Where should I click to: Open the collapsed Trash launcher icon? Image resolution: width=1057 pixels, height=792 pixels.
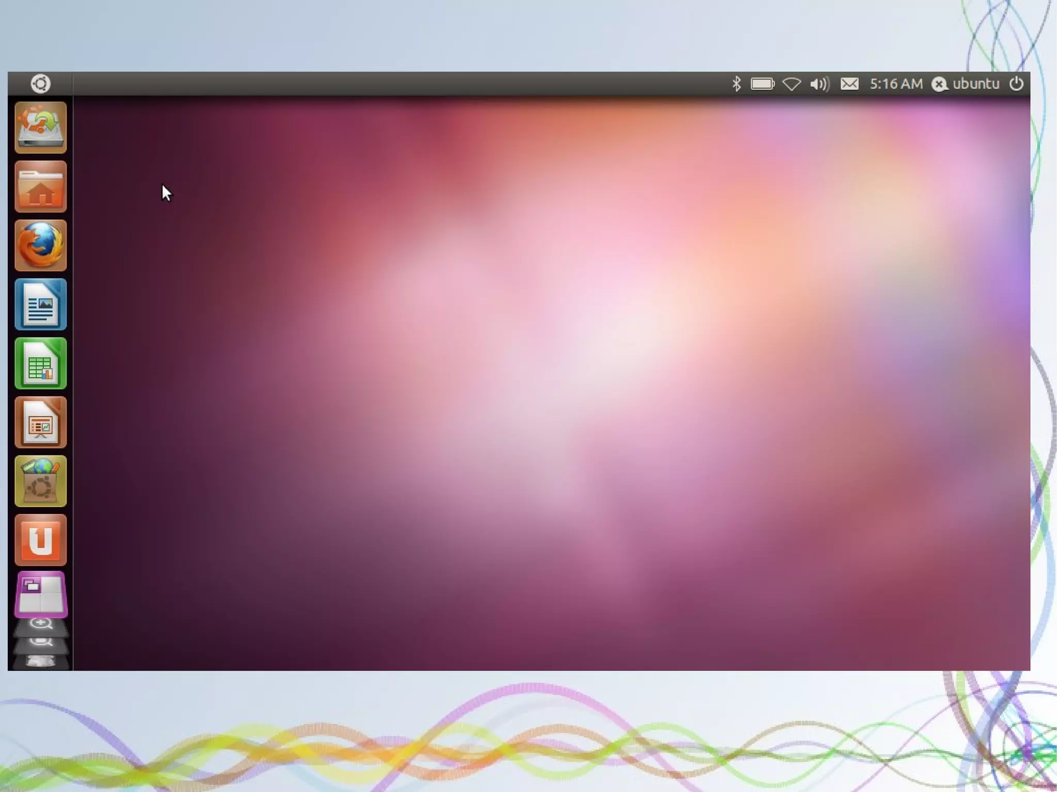coord(40,661)
